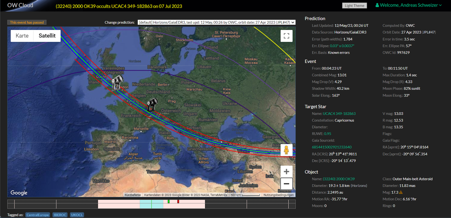Viewport: 451px width, 218px height.
Task: Zoom in on the map
Action: (286, 172)
